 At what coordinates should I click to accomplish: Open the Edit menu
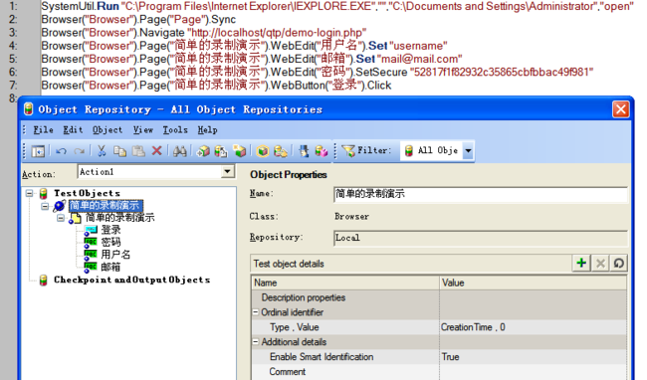(73, 130)
